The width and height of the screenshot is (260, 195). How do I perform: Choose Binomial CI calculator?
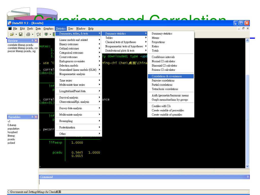(171, 66)
